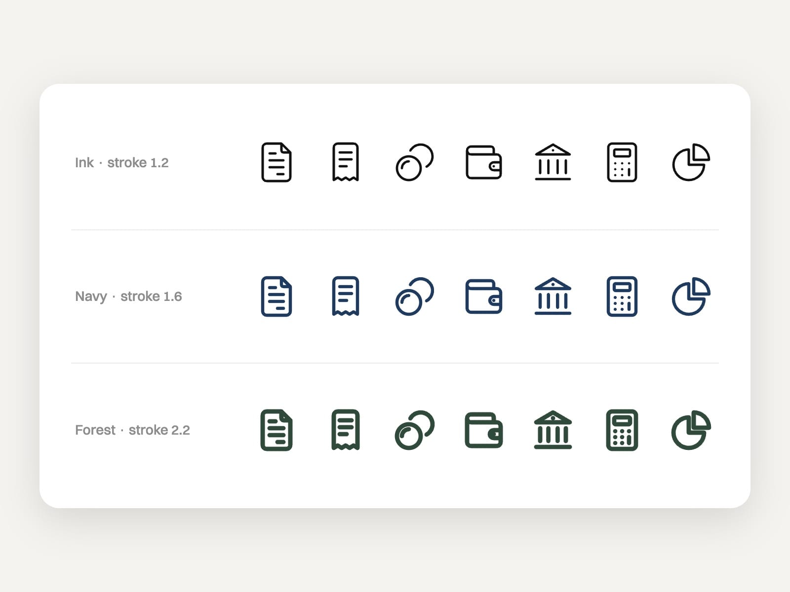Choose the Forest green pie chart icon
Image resolution: width=790 pixels, height=592 pixels.
pyautogui.click(x=691, y=430)
